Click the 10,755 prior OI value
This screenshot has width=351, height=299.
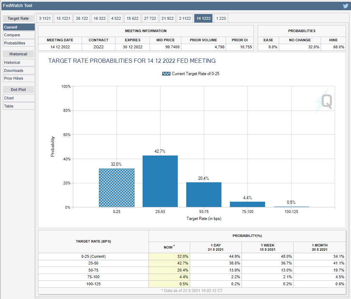coord(246,47)
